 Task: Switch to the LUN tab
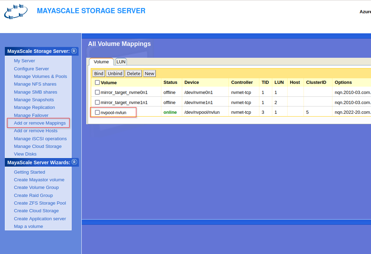[121, 62]
